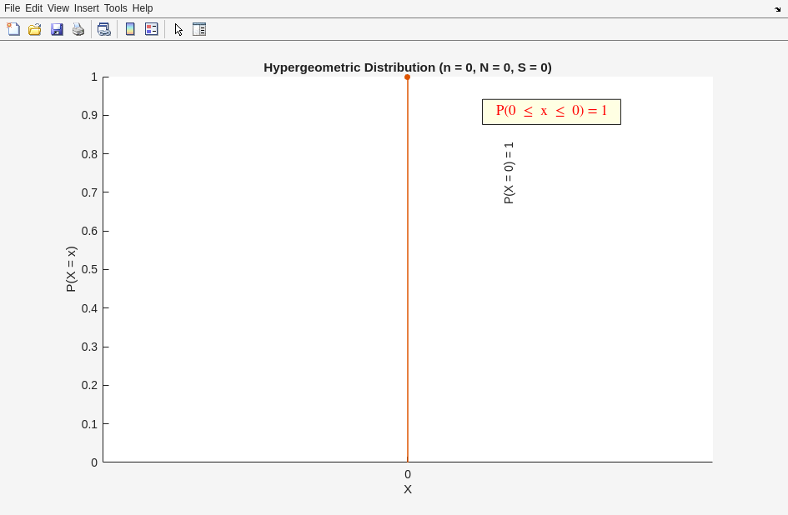Select the rotated P(X = 0) = 1 label
The height and width of the screenshot is (515, 788).
click(509, 172)
